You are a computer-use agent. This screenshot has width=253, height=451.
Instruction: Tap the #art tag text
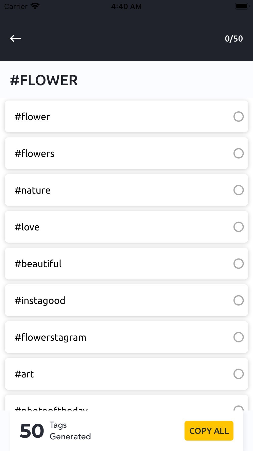click(24, 374)
